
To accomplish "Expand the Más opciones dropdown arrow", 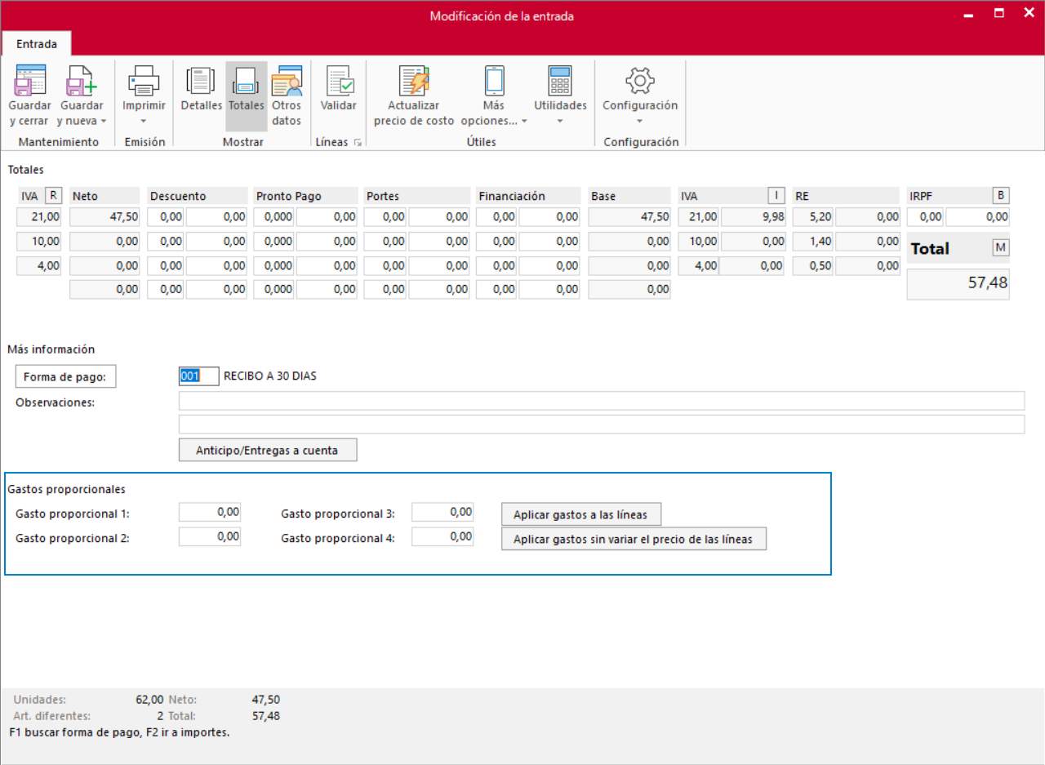I will tap(524, 122).
